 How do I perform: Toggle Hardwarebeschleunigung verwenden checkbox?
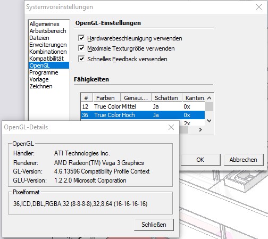click(x=81, y=38)
